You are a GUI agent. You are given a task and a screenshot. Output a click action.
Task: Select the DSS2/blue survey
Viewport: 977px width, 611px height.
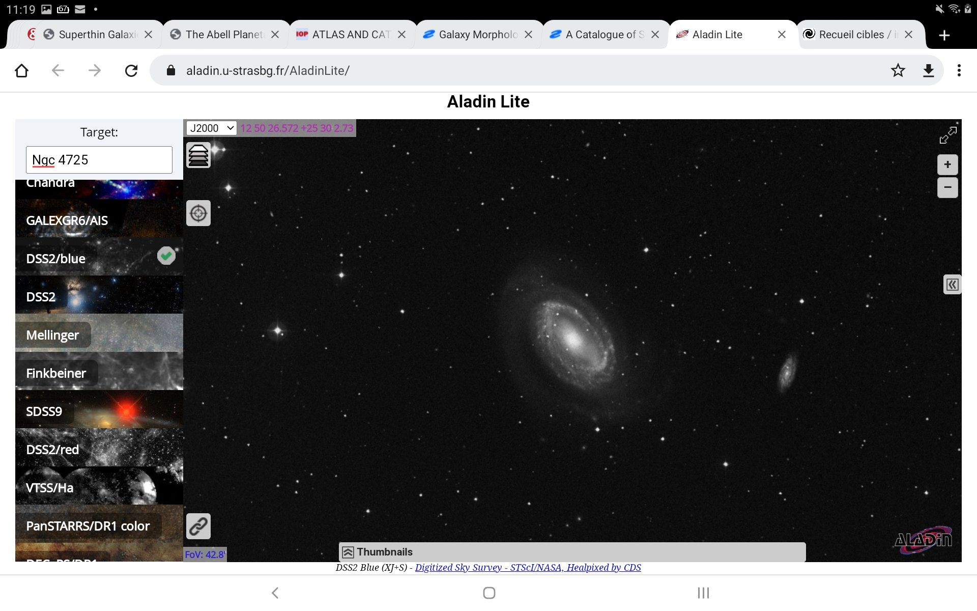coord(99,257)
